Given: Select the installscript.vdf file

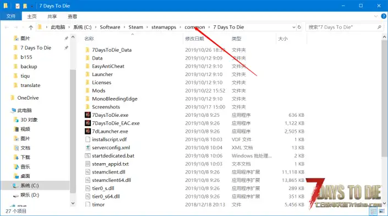Looking at the screenshot, I should click(110, 139).
